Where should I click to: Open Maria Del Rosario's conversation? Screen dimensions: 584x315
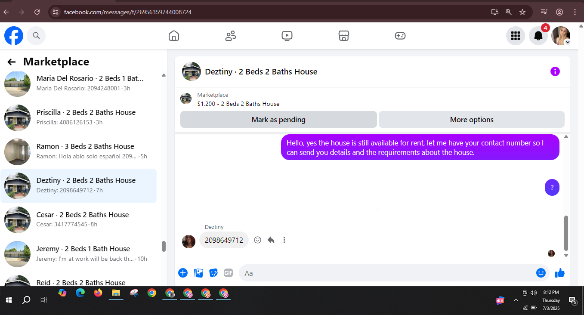point(78,83)
